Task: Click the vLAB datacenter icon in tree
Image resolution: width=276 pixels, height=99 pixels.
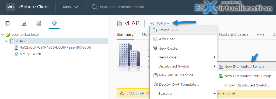Action: [12, 41]
